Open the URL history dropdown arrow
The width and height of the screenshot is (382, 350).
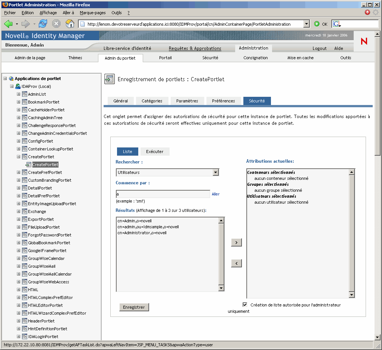306,24
